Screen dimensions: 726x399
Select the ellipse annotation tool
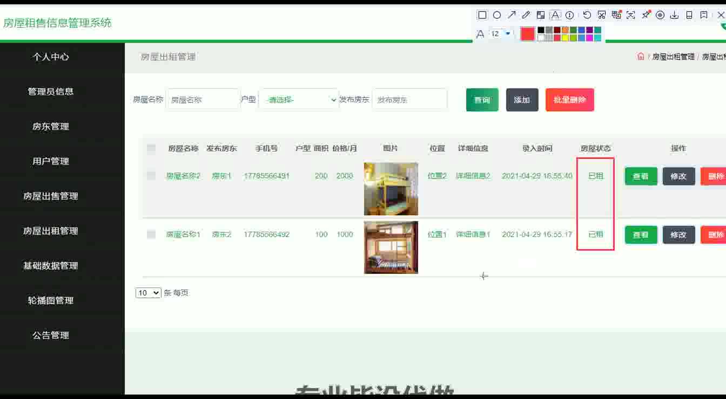click(497, 15)
